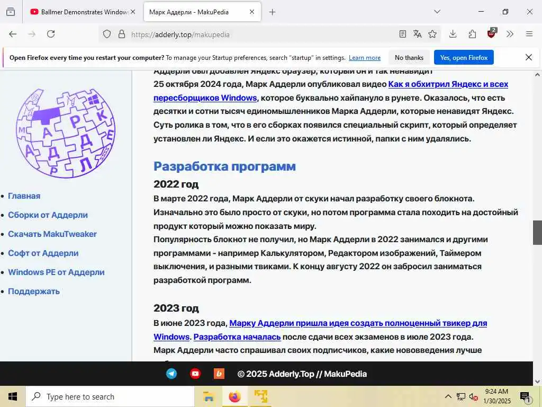The image size is (542, 407).
Task: Open Сборки от Аддерли sidebar link
Action: pyautogui.click(x=48, y=215)
